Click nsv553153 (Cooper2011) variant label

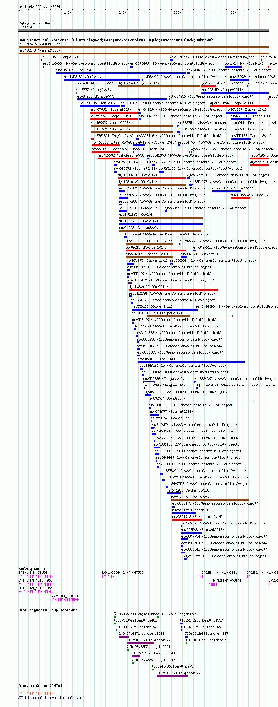tap(152, 306)
